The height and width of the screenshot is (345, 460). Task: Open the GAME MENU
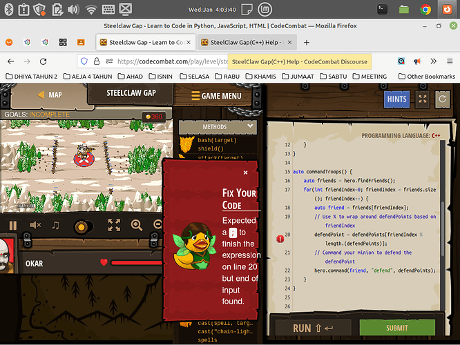coord(216,96)
